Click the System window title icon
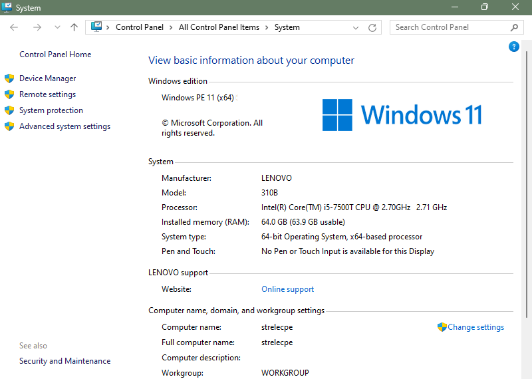 pyautogui.click(x=7, y=7)
